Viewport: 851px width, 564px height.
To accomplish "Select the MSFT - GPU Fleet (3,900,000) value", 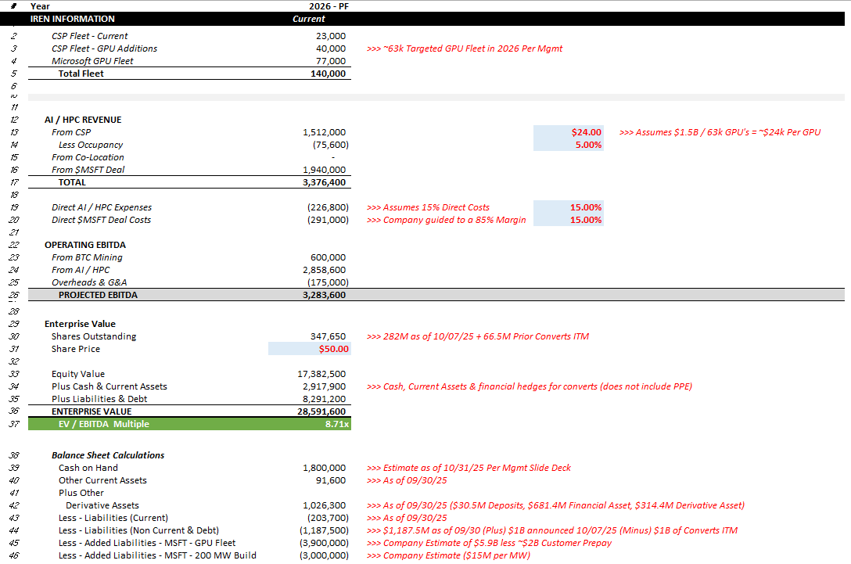I will [324, 543].
